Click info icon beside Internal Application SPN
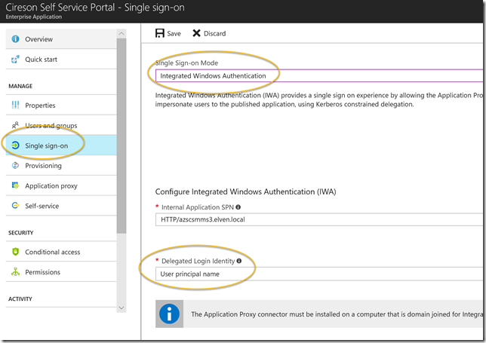486x343 pixels. click(x=238, y=207)
